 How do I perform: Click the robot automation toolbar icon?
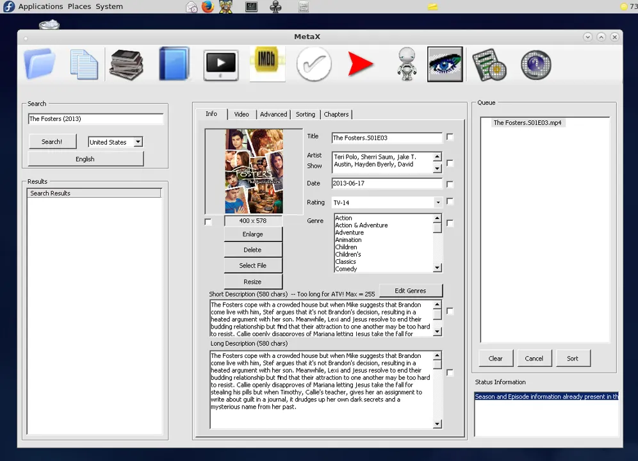click(x=407, y=64)
